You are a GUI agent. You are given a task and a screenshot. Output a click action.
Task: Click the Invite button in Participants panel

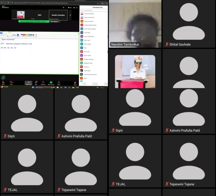coord(84,84)
